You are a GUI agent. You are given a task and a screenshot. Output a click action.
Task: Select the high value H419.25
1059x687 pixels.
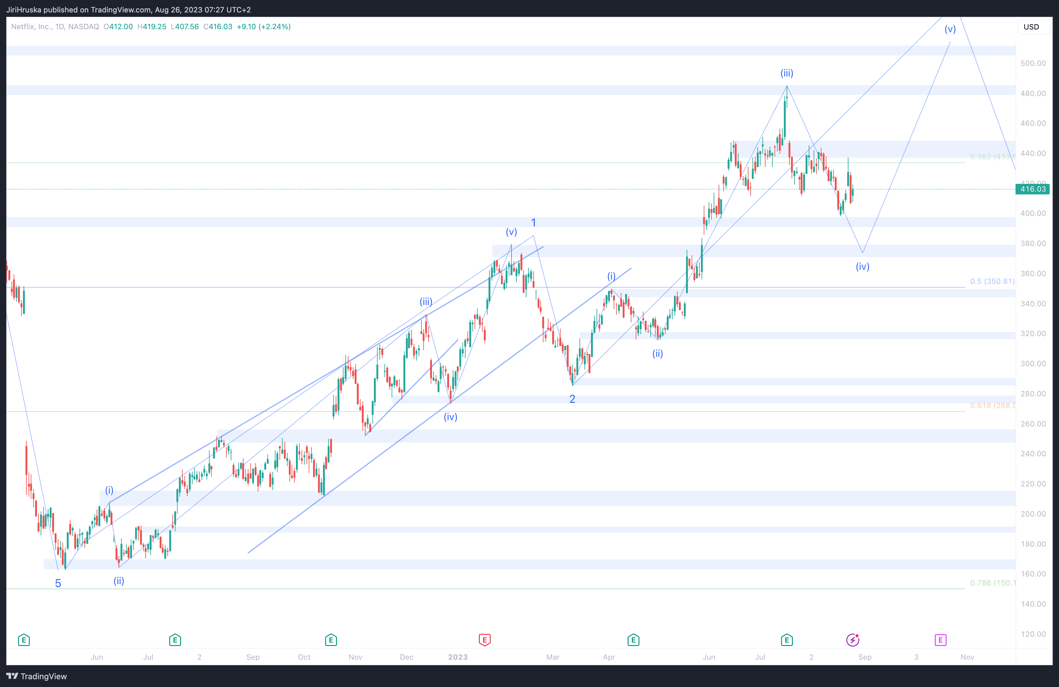click(152, 27)
